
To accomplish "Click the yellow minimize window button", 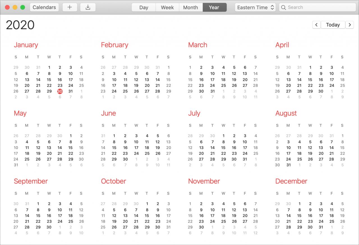I will [x=15, y=7].
